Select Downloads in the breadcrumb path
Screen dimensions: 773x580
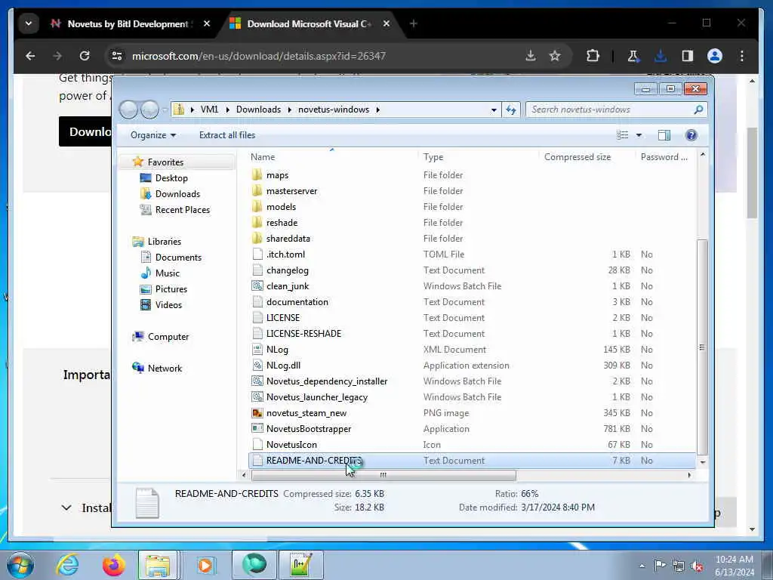tap(258, 110)
